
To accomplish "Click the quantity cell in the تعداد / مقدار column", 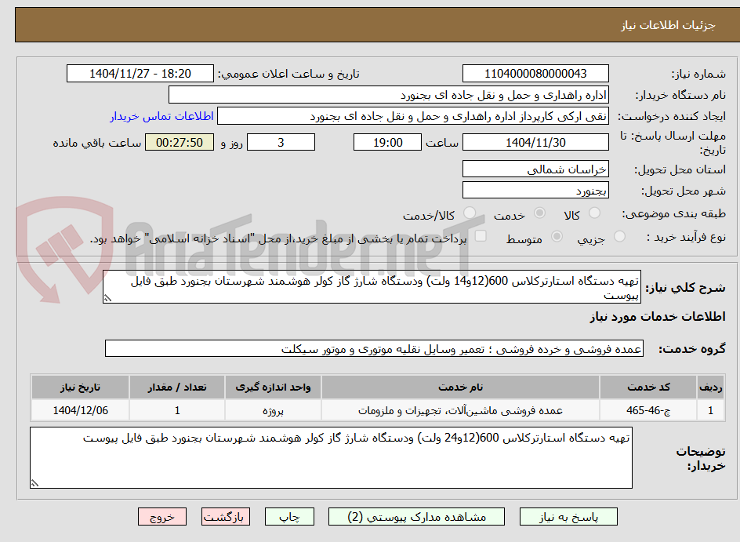I will click(177, 410).
